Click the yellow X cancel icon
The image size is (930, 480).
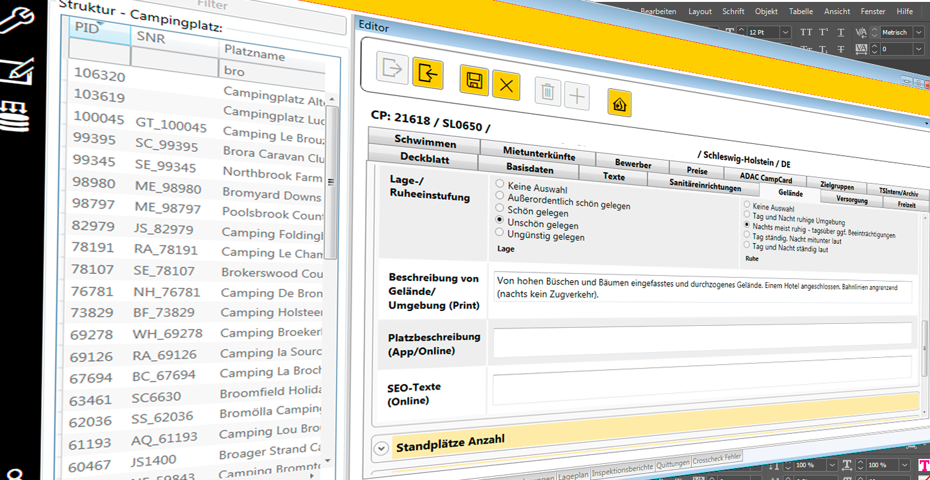click(506, 86)
